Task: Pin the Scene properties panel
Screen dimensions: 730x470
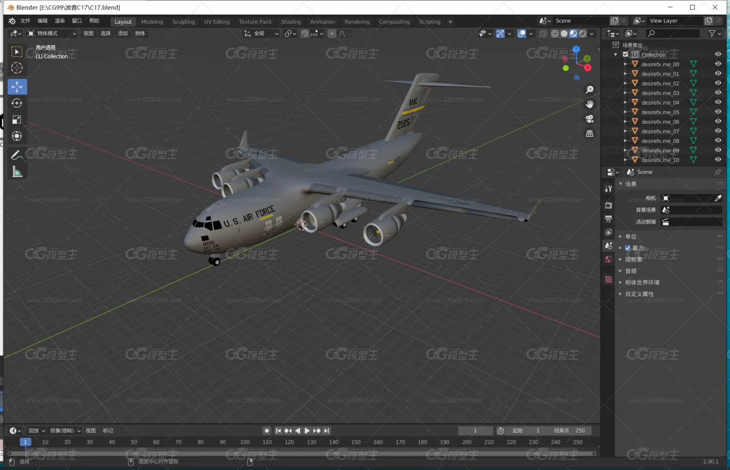Action: (717, 172)
